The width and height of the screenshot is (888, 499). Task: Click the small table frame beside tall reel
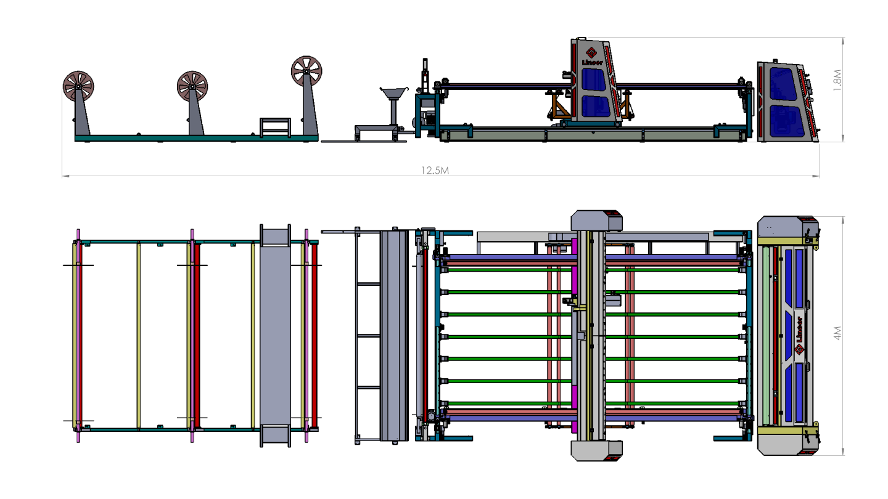click(275, 127)
